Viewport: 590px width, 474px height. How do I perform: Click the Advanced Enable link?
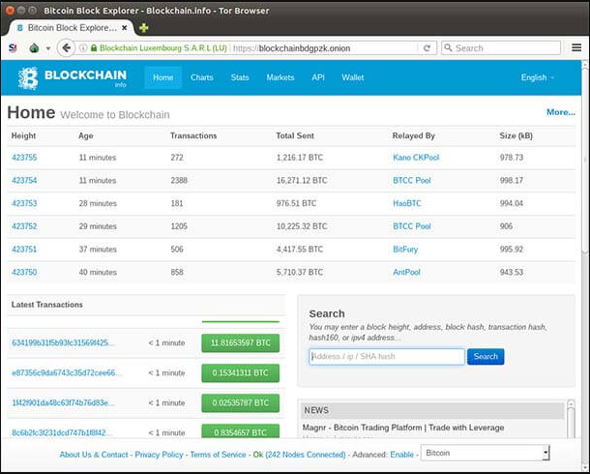[401, 455]
